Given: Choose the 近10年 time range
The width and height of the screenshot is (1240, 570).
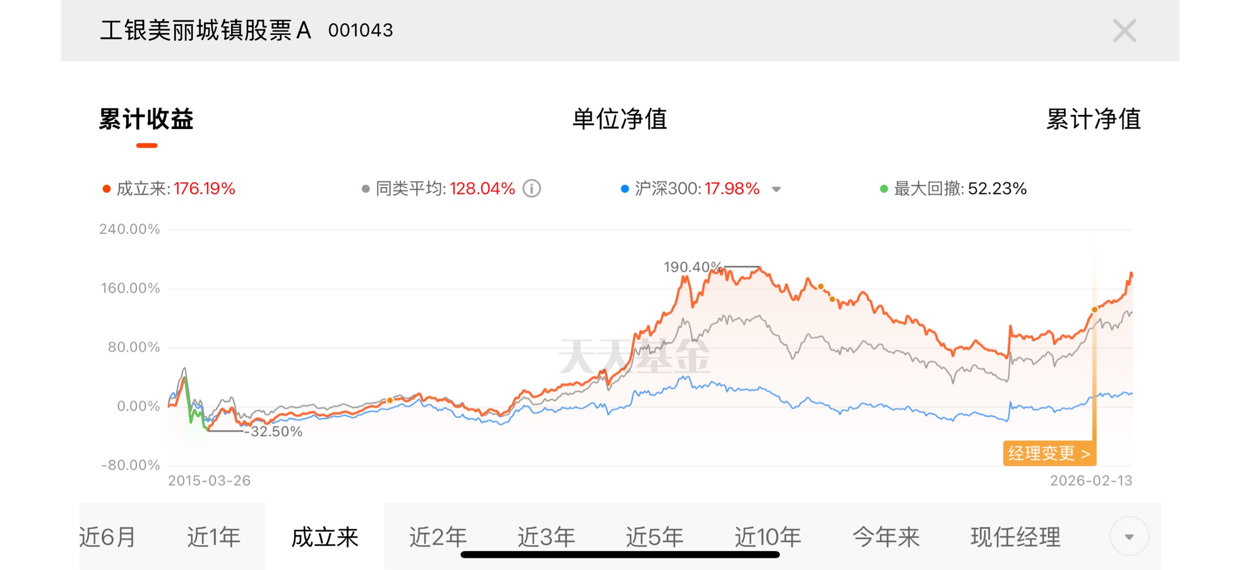Looking at the screenshot, I should (x=768, y=537).
